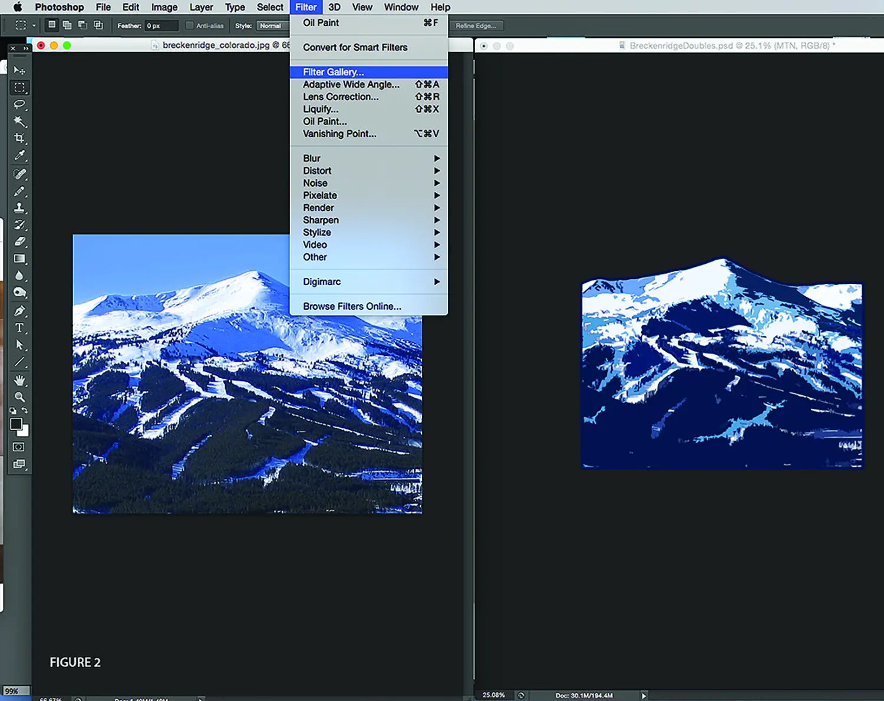Image resolution: width=884 pixels, height=701 pixels.
Task: Choose the Eyedropper tool
Action: (19, 156)
